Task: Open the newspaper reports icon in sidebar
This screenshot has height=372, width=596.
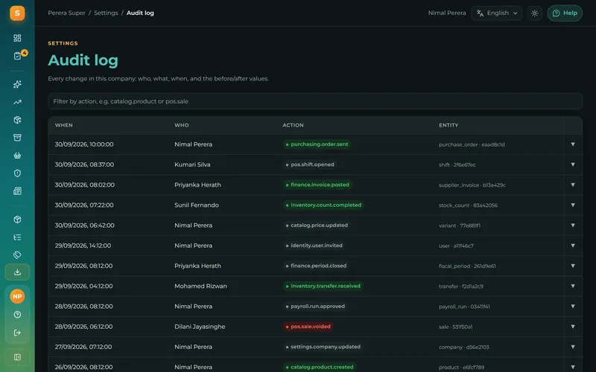Action: pos(17,191)
